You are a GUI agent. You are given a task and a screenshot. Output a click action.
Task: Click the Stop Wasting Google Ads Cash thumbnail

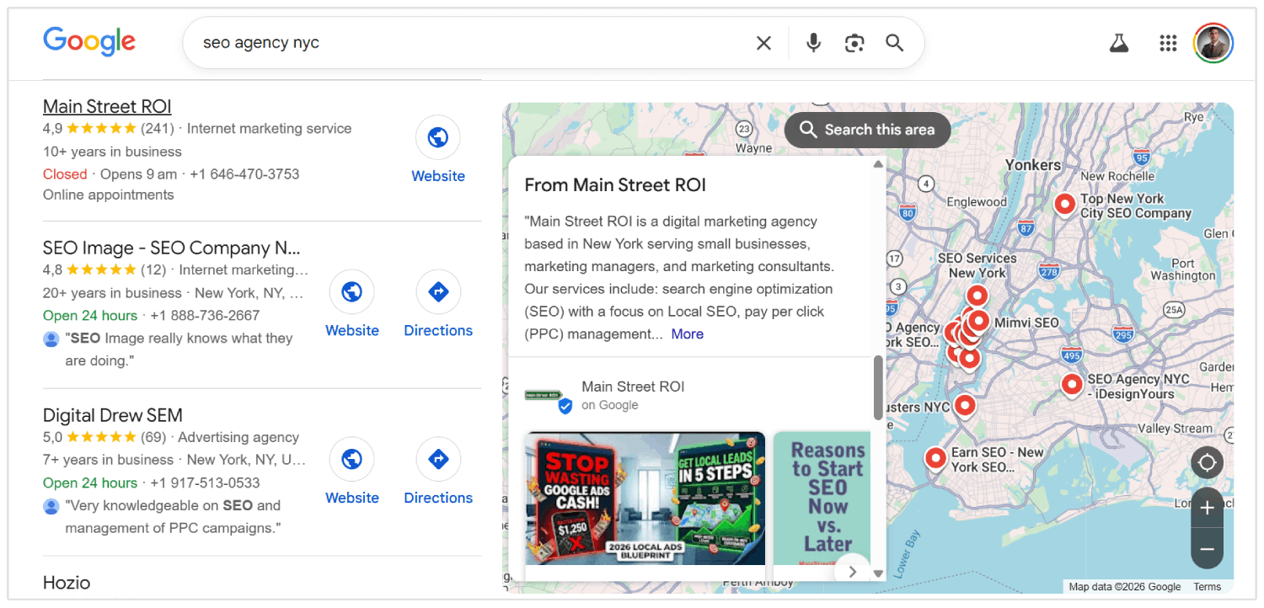click(x=644, y=499)
